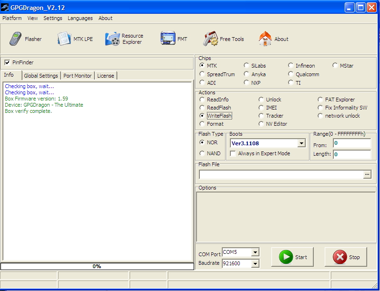380x291 pixels.
Task: Switch to the Port Monitor tab
Action: (x=78, y=76)
